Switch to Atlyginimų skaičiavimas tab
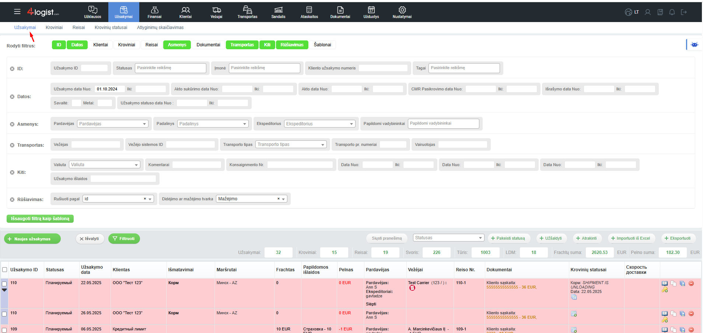703x333 pixels. tap(160, 28)
